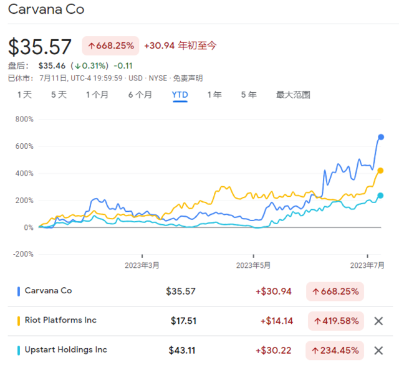This screenshot has height=365, width=399.
Task: Click the teal Upstart endpoint dot on chart
Action: [x=380, y=196]
